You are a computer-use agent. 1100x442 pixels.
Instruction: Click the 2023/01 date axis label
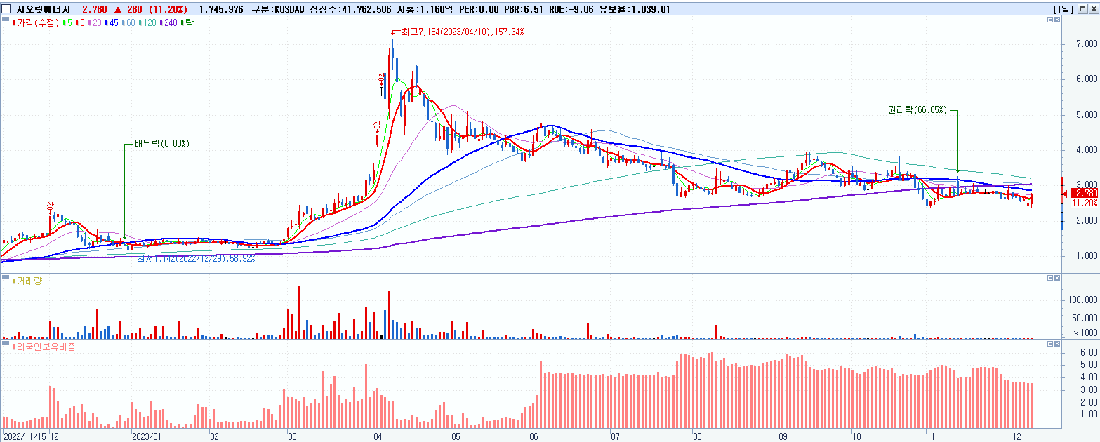pos(147,436)
